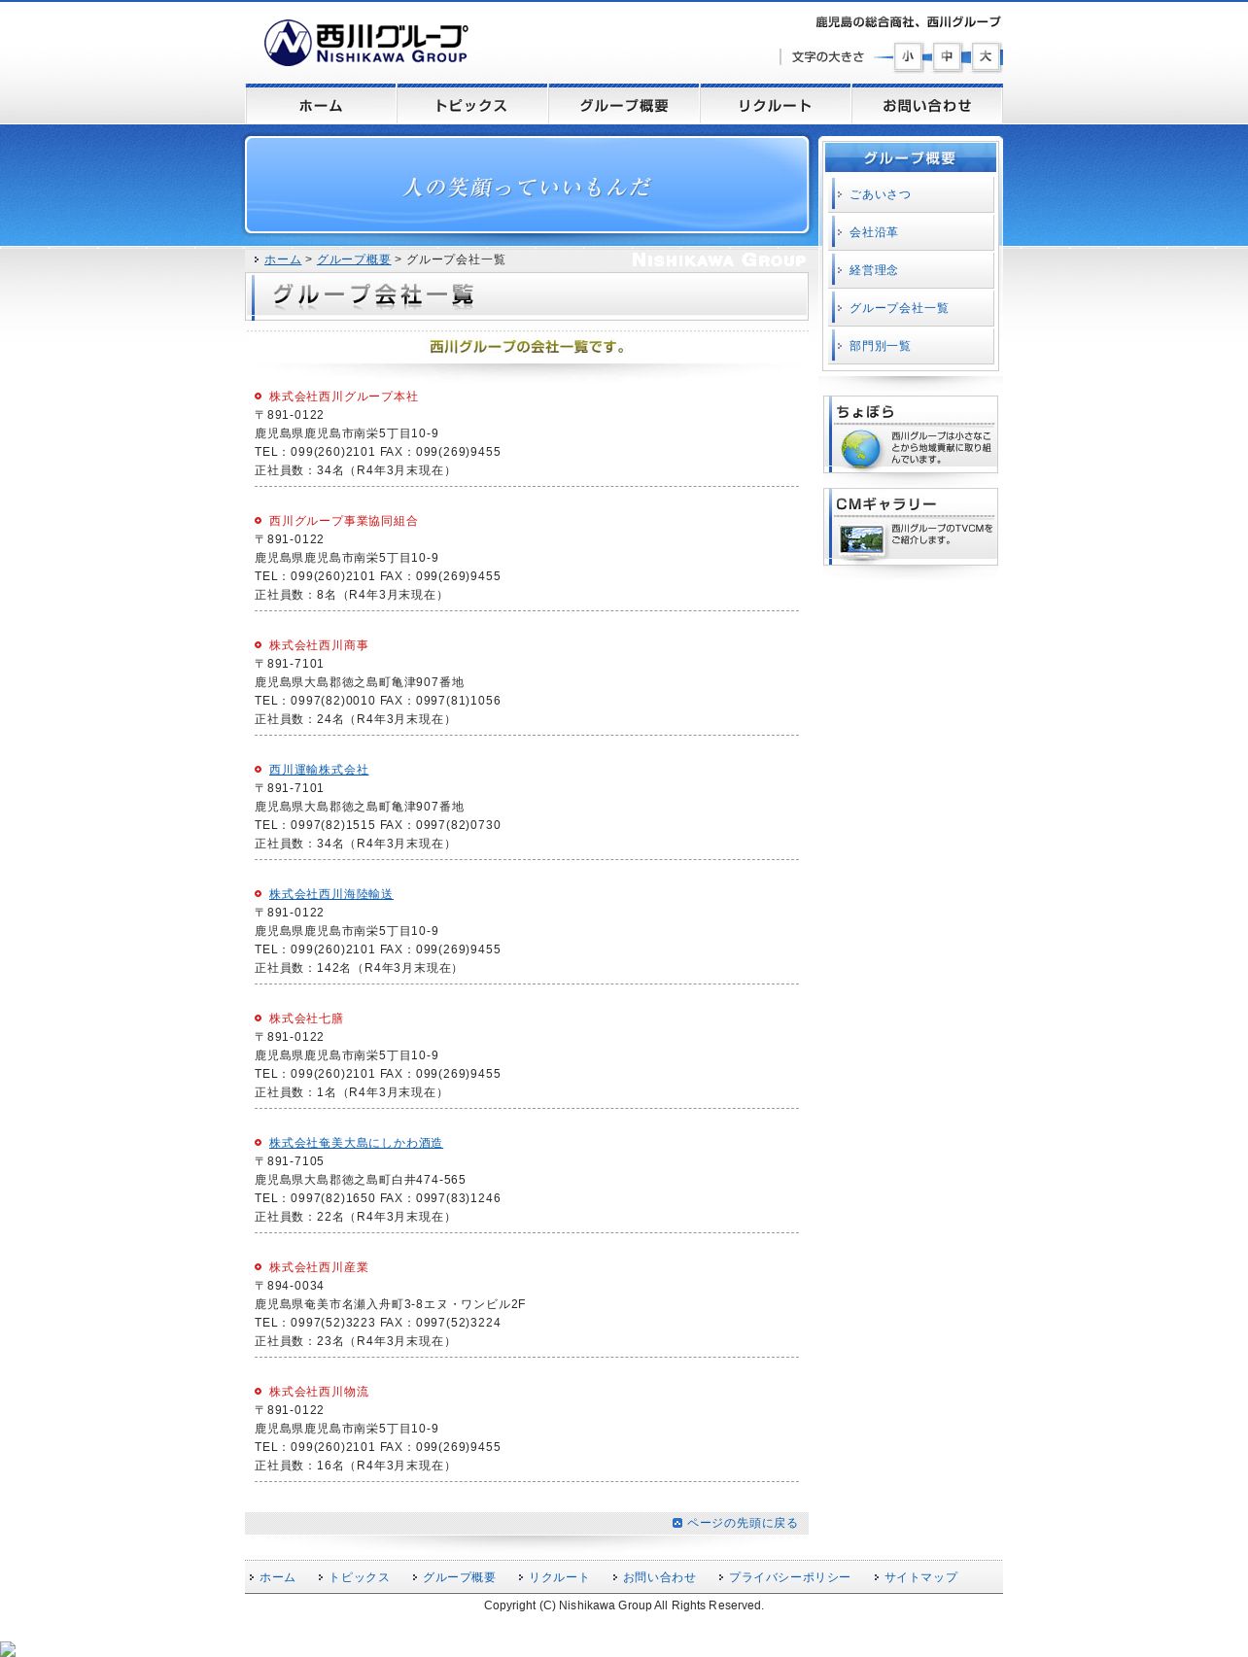The width and height of the screenshot is (1248, 1657).
Task: Follow the 株式会社西川海陸輸送 link
Action: click(x=331, y=894)
